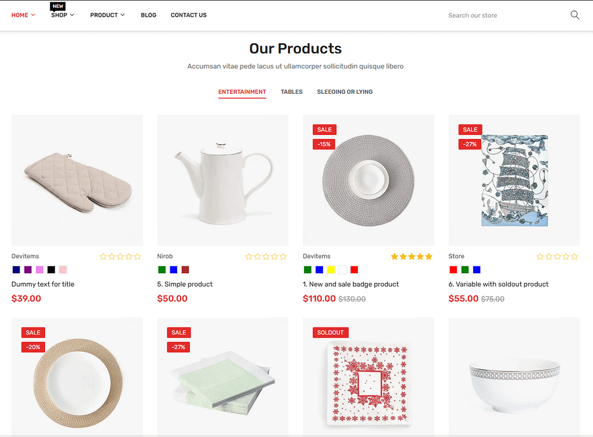The image size is (593, 437).
Task: Select green swatch under Simple product teapot
Action: click(x=162, y=270)
